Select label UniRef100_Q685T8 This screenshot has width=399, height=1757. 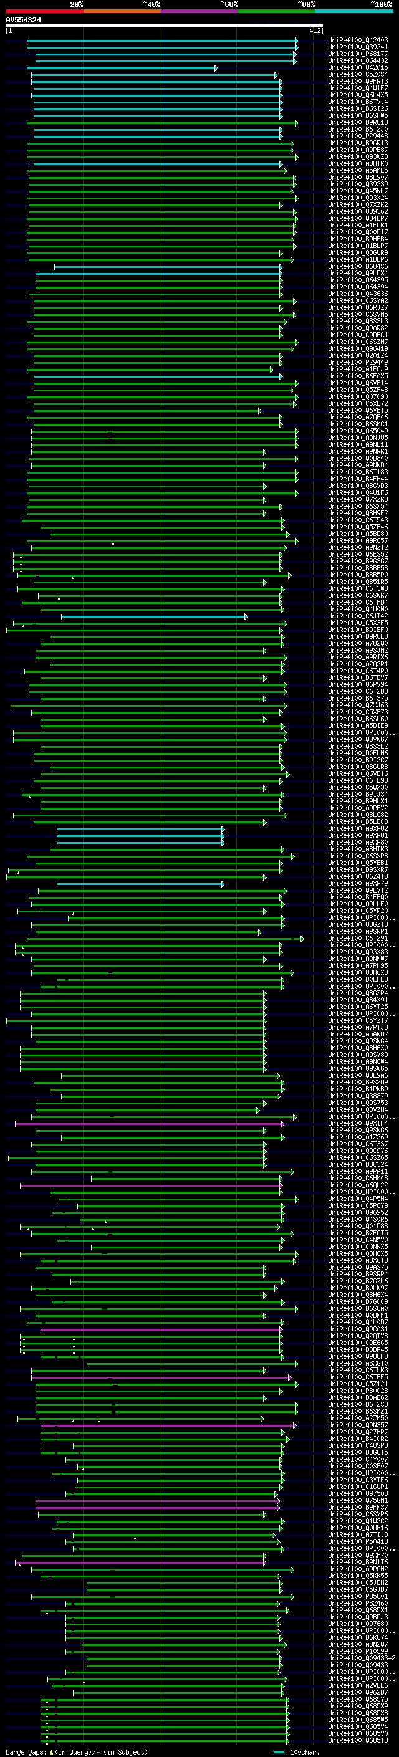pyautogui.click(x=358, y=1741)
